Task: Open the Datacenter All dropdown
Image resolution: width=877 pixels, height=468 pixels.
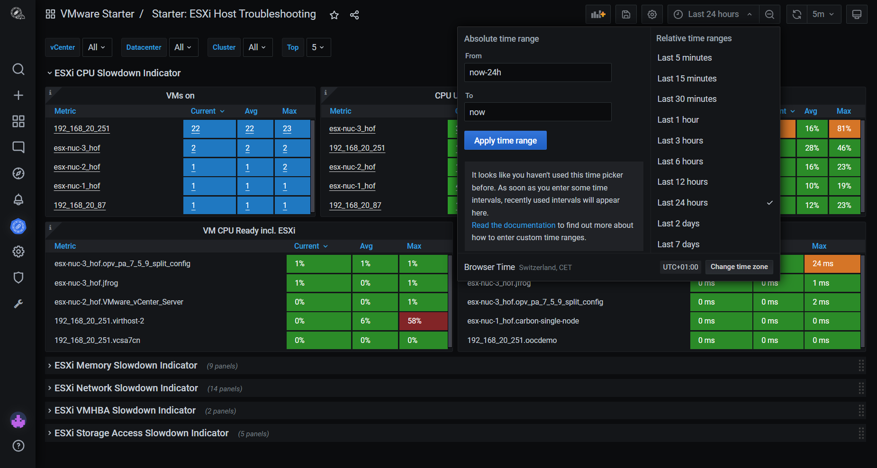Action: click(x=183, y=47)
